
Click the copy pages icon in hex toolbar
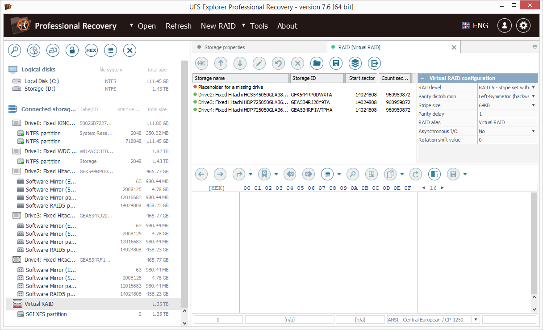(x=390, y=174)
